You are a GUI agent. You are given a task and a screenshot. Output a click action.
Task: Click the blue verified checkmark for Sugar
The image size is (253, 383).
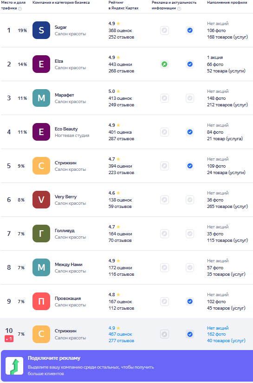190,31
